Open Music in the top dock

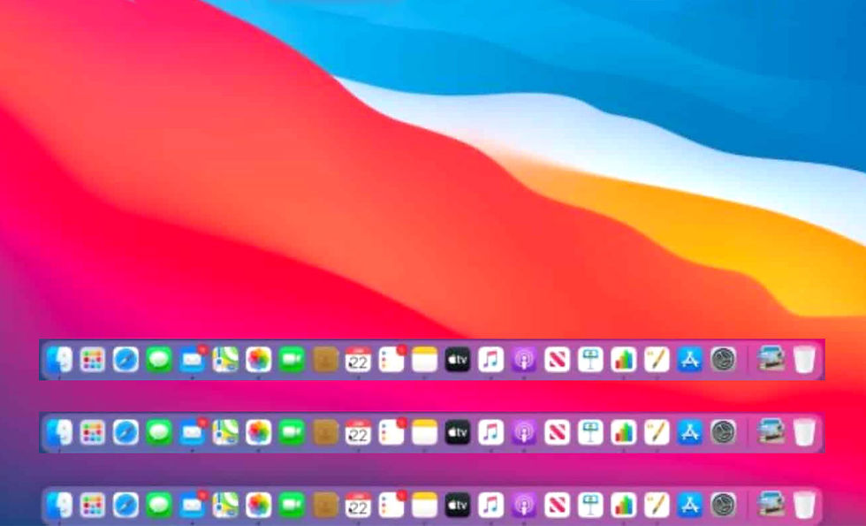click(x=491, y=360)
